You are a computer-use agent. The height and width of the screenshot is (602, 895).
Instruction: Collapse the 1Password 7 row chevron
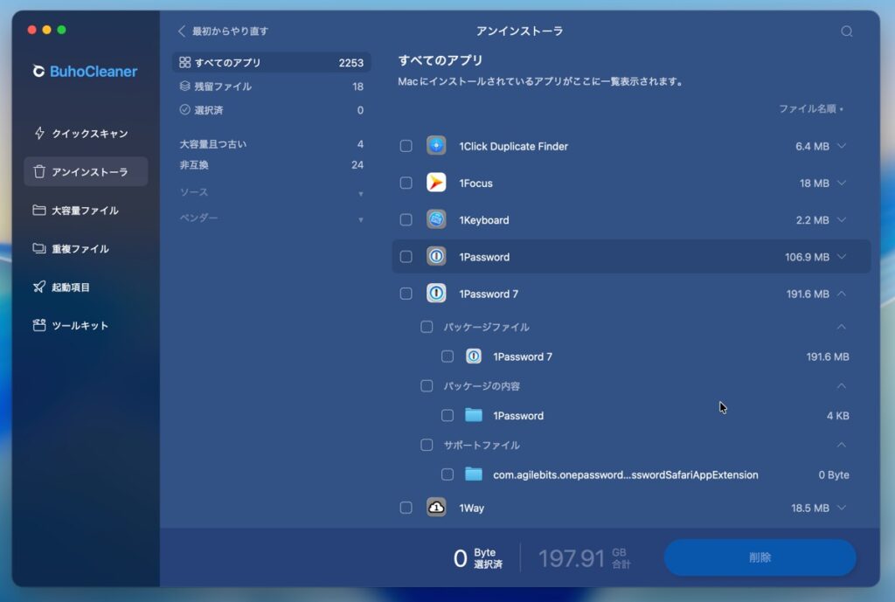842,294
